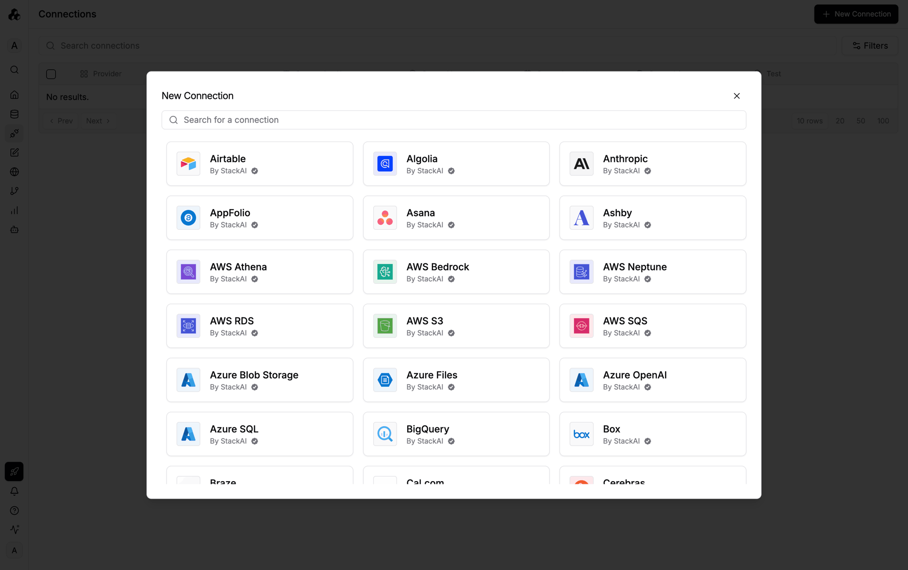This screenshot has width=908, height=570.
Task: Click the AWS Bedrock logo icon
Action: tap(385, 272)
